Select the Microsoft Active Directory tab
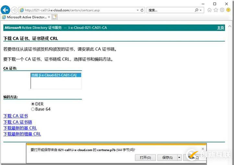 (x=26, y=17)
